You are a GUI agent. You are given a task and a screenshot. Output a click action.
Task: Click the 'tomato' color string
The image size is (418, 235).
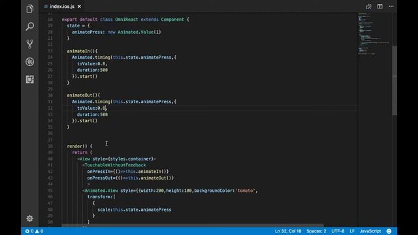click(245, 191)
